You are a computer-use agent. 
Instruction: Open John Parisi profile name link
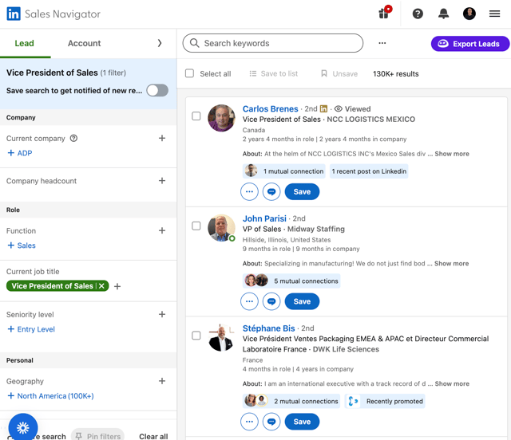264,218
